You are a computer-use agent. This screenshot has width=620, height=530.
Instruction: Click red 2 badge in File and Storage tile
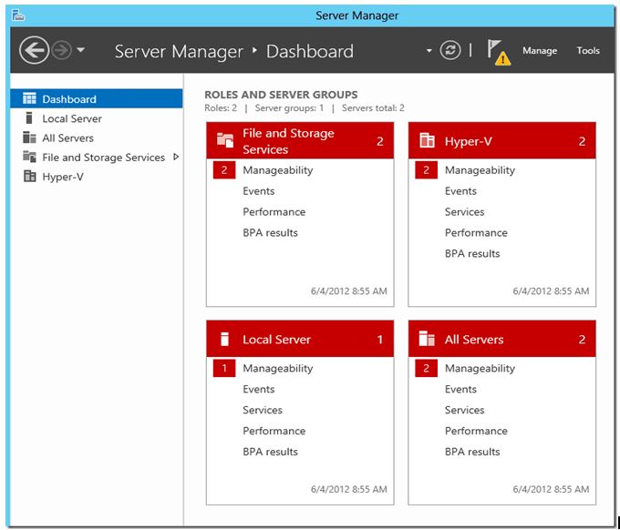click(x=224, y=170)
